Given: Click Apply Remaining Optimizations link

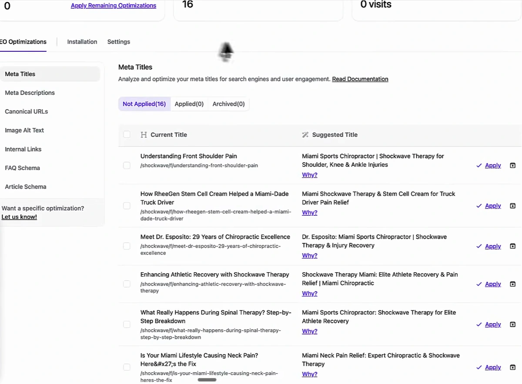Looking at the screenshot, I should tap(114, 6).
